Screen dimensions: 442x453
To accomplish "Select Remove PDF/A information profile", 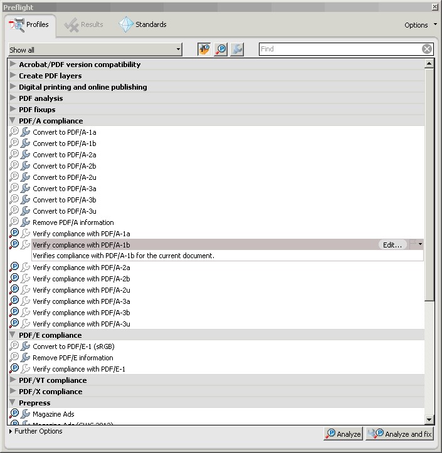I will tap(73, 222).
